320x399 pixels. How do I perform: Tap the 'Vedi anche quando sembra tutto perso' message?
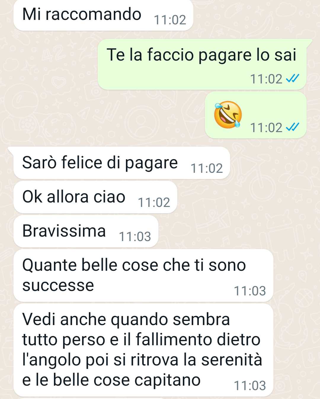coord(143,350)
